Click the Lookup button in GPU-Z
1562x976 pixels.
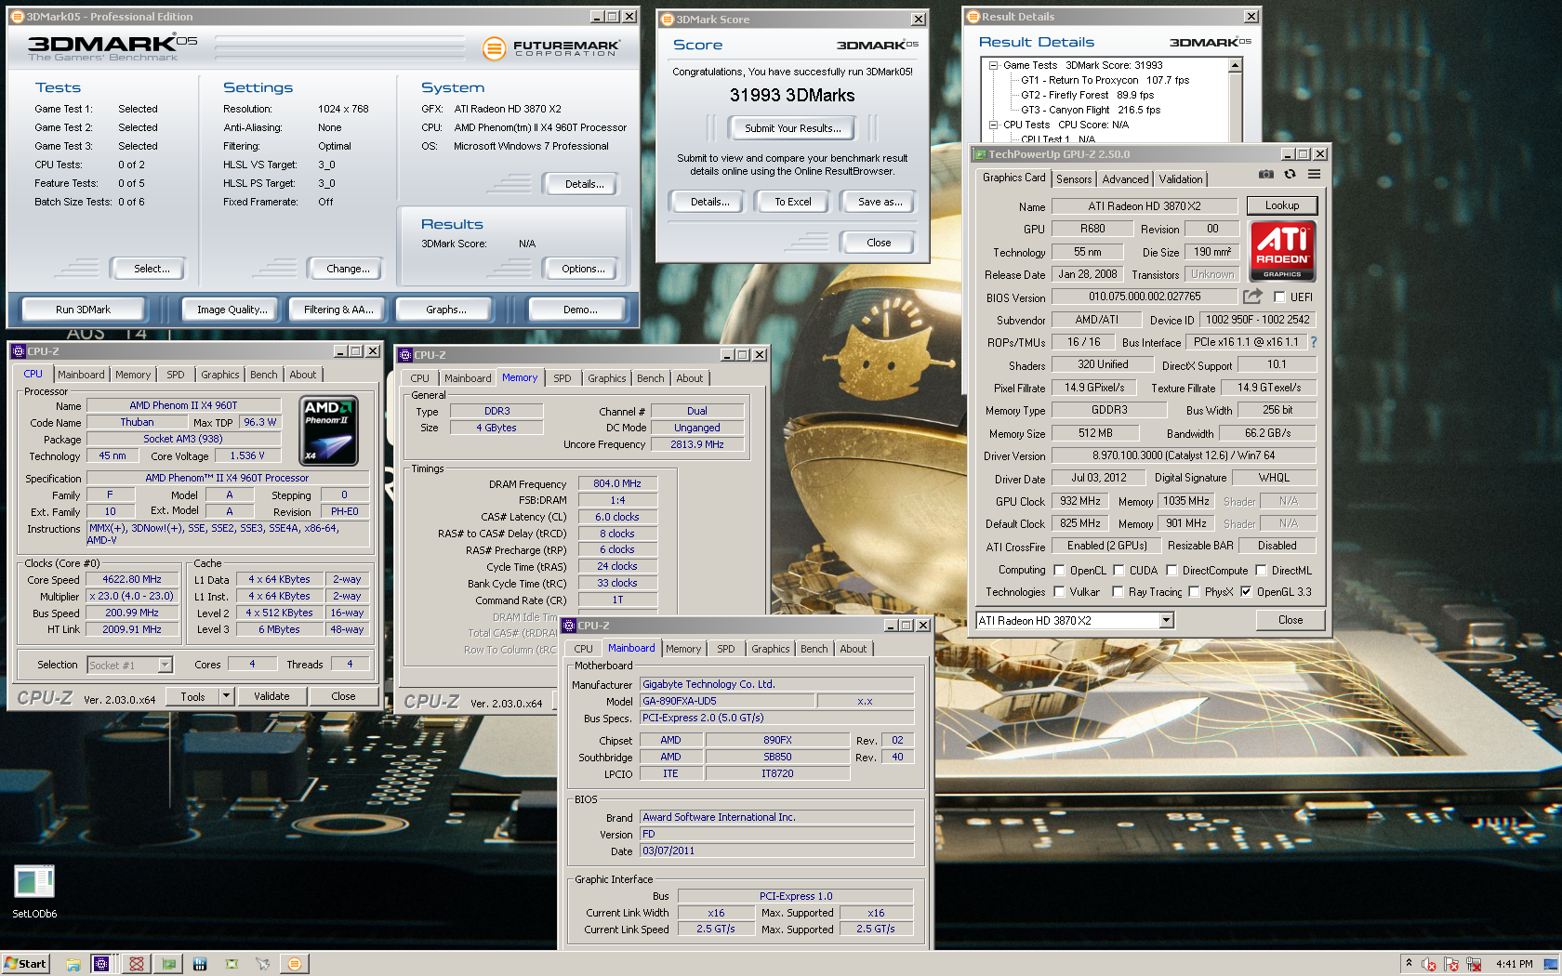[1281, 205]
